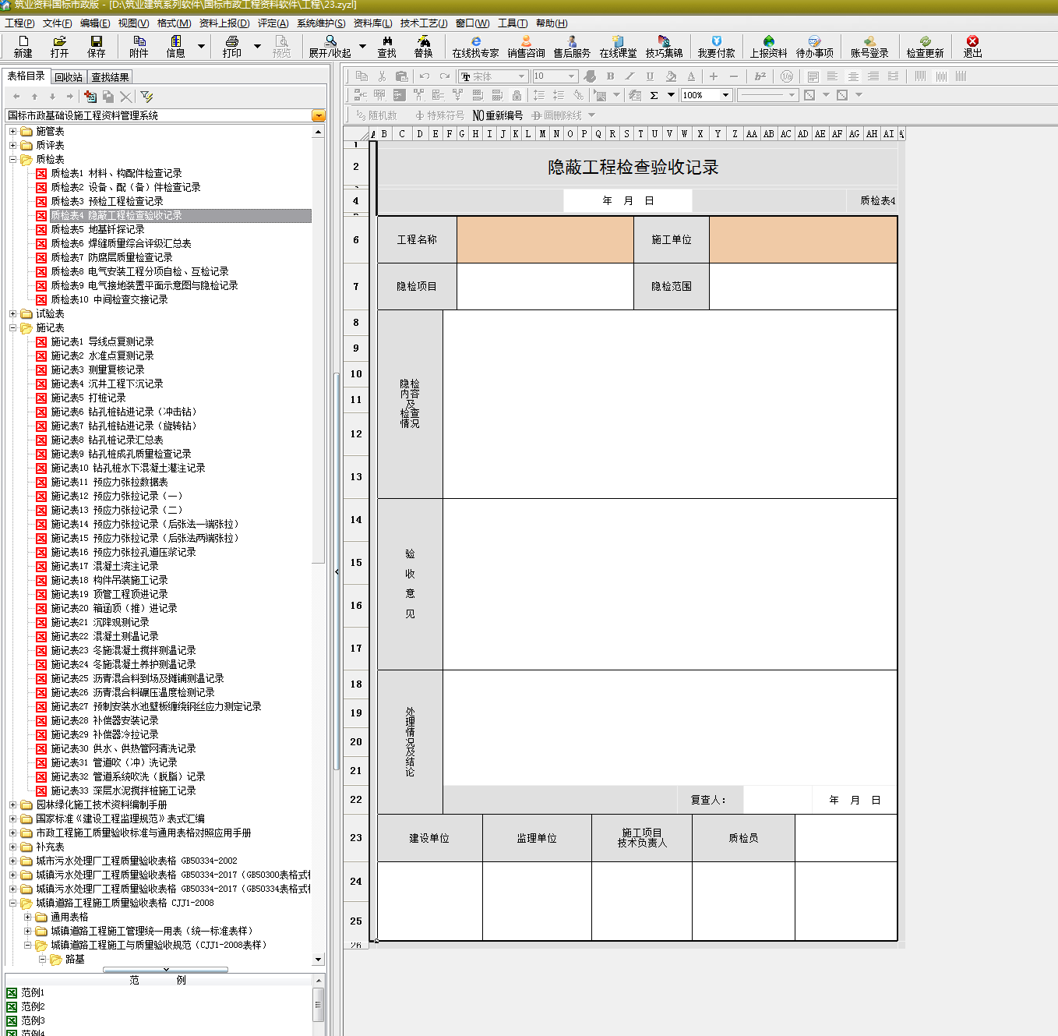Image resolution: width=1058 pixels, height=1036 pixels.
Task: Expand the 补充表 tree folder
Action: (x=12, y=847)
